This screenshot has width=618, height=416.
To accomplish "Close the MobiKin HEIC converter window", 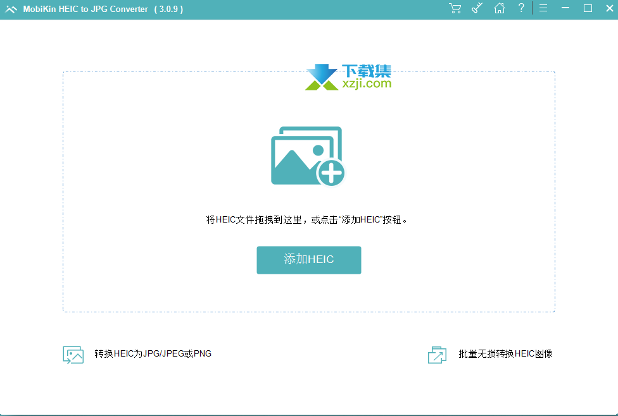I will tap(609, 8).
